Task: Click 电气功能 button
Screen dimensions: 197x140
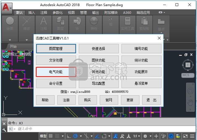Action: tap(56, 72)
